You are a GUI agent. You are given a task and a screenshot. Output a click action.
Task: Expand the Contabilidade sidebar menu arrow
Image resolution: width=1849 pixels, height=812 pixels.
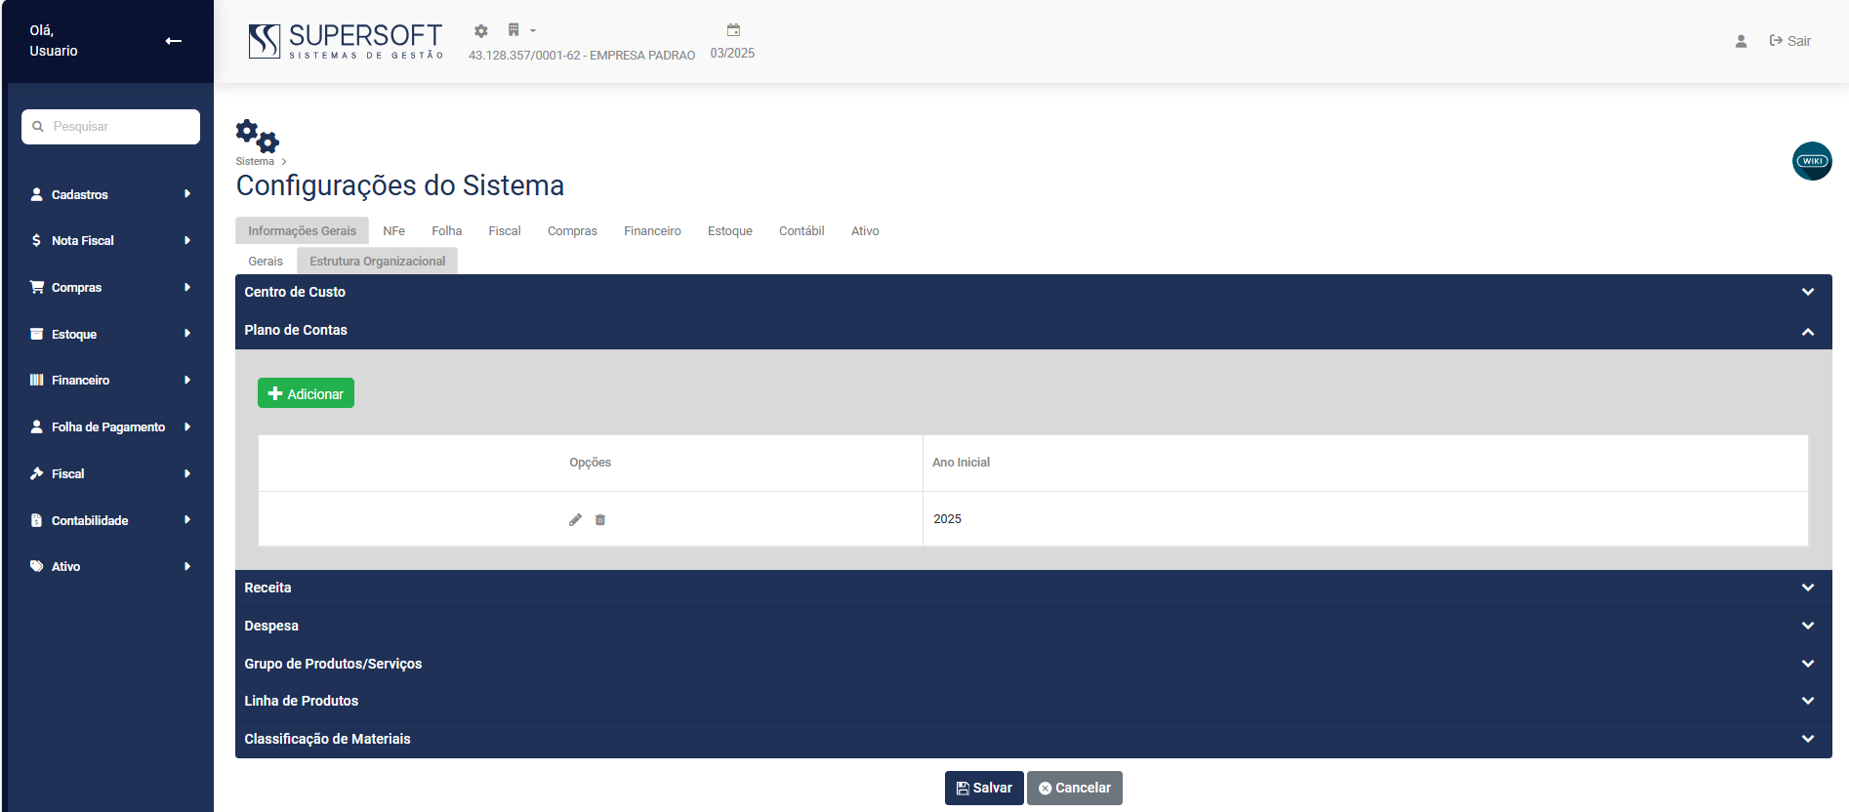187,520
